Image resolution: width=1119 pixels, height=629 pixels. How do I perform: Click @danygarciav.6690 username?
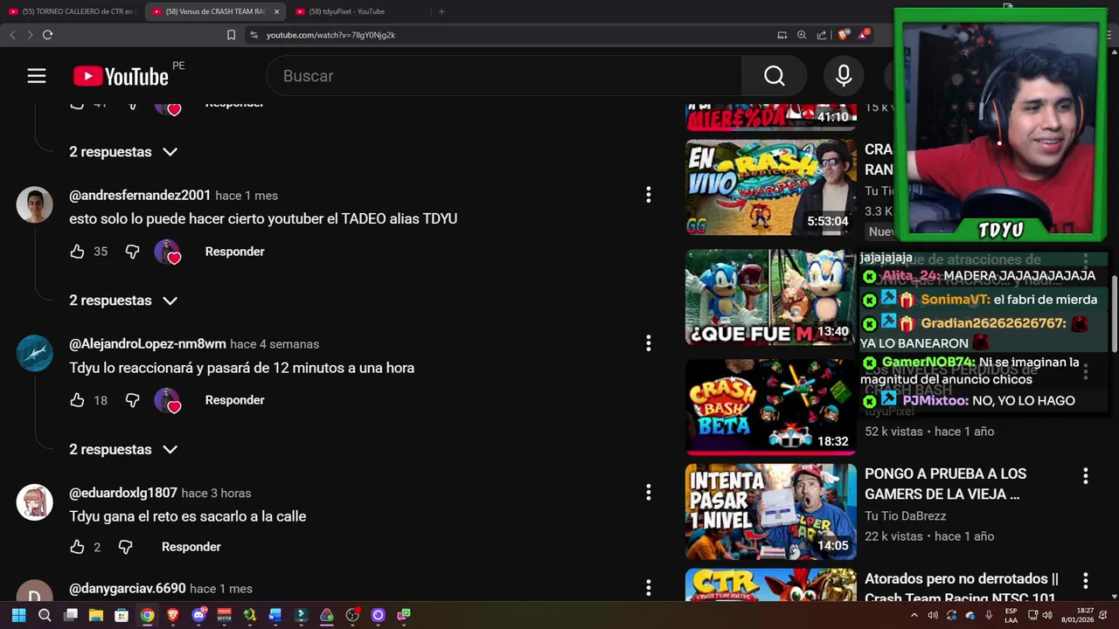click(128, 589)
